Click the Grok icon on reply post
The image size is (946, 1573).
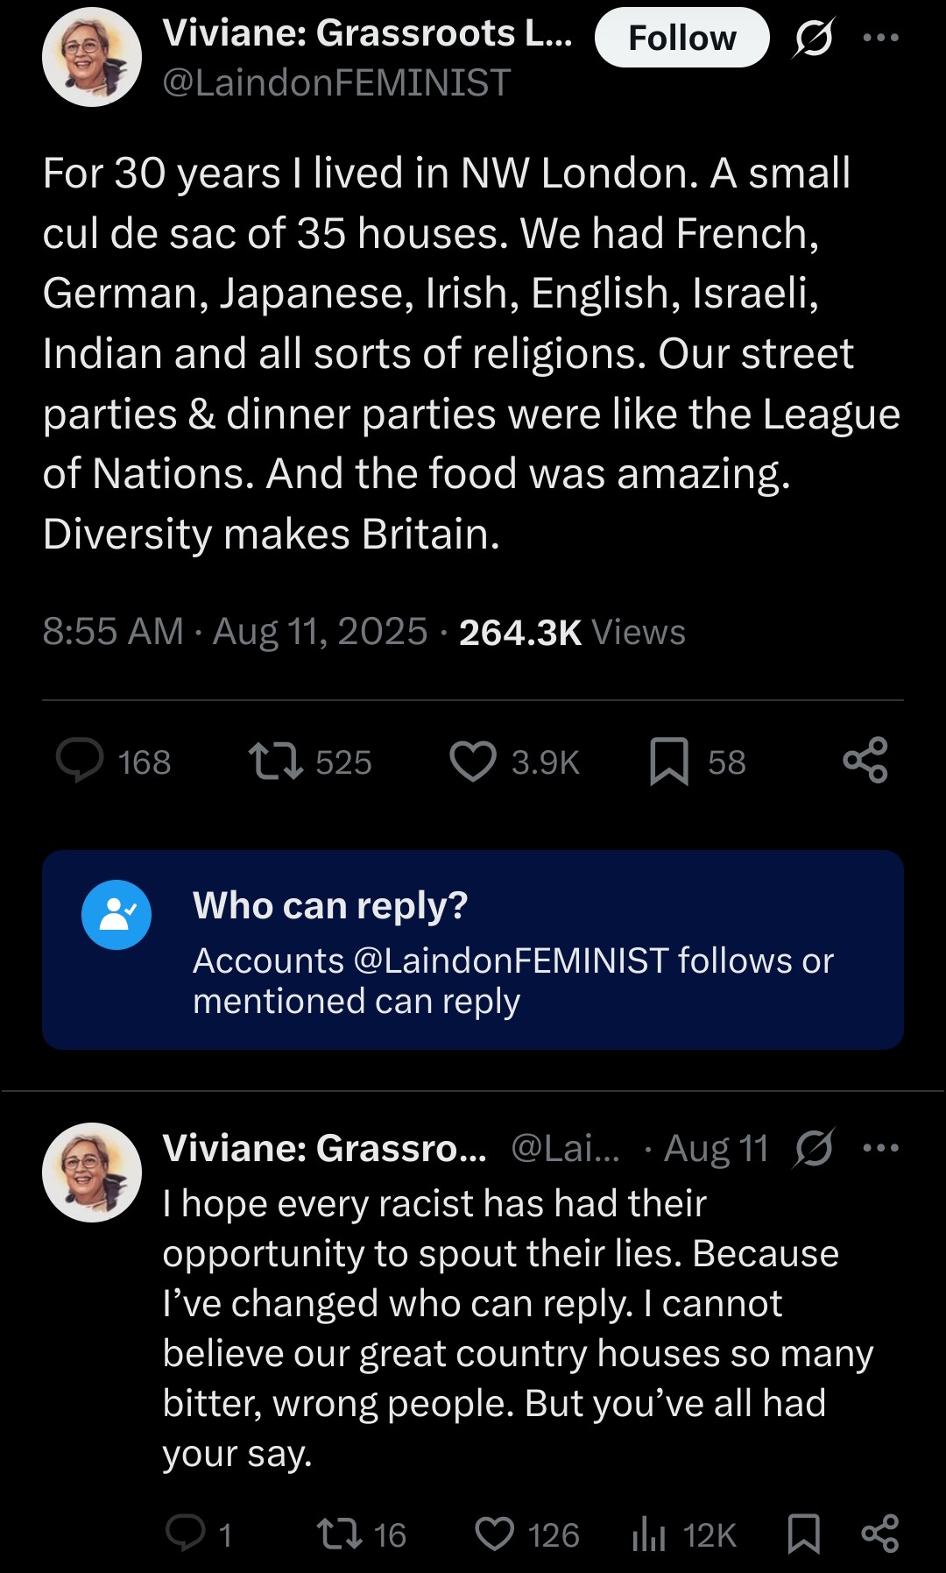814,1148
